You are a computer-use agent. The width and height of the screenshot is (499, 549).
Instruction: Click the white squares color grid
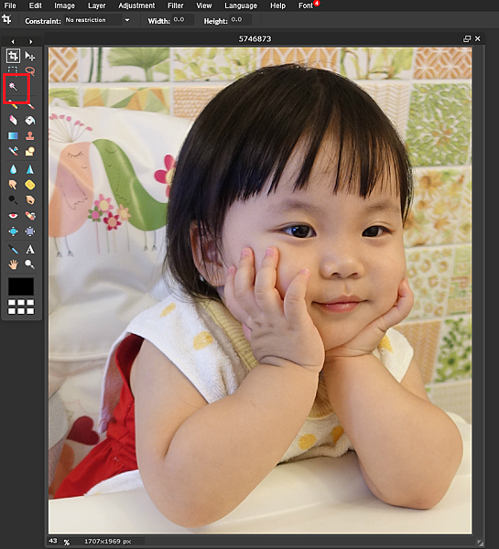21,307
